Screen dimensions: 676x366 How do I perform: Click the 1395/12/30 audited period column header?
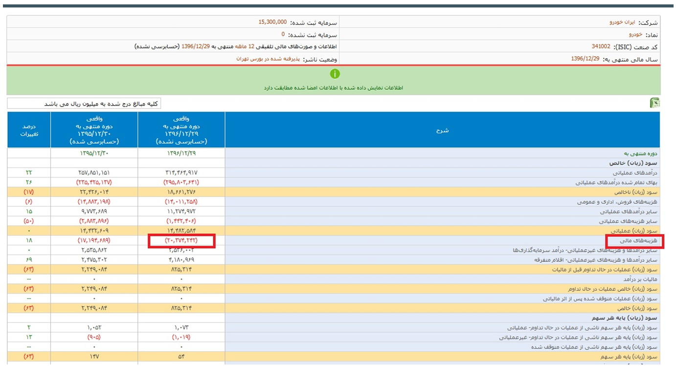[x=94, y=130]
